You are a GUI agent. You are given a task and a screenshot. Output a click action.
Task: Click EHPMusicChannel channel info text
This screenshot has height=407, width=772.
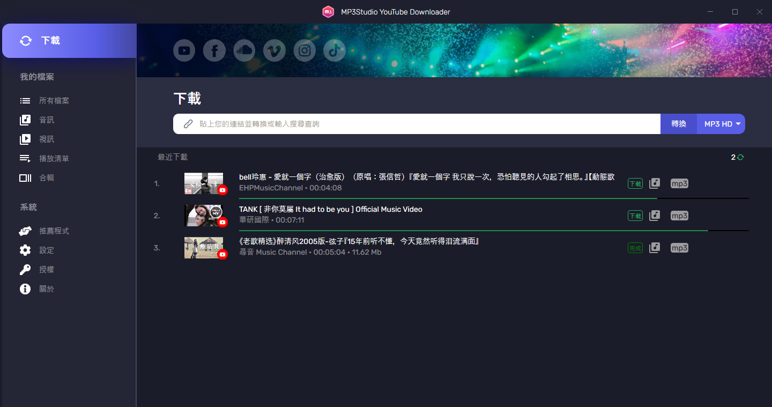click(291, 188)
